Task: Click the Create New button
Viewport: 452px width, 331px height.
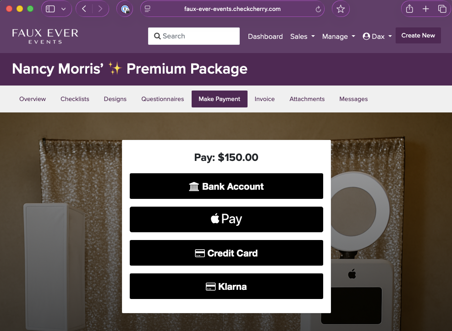Action: (418, 35)
